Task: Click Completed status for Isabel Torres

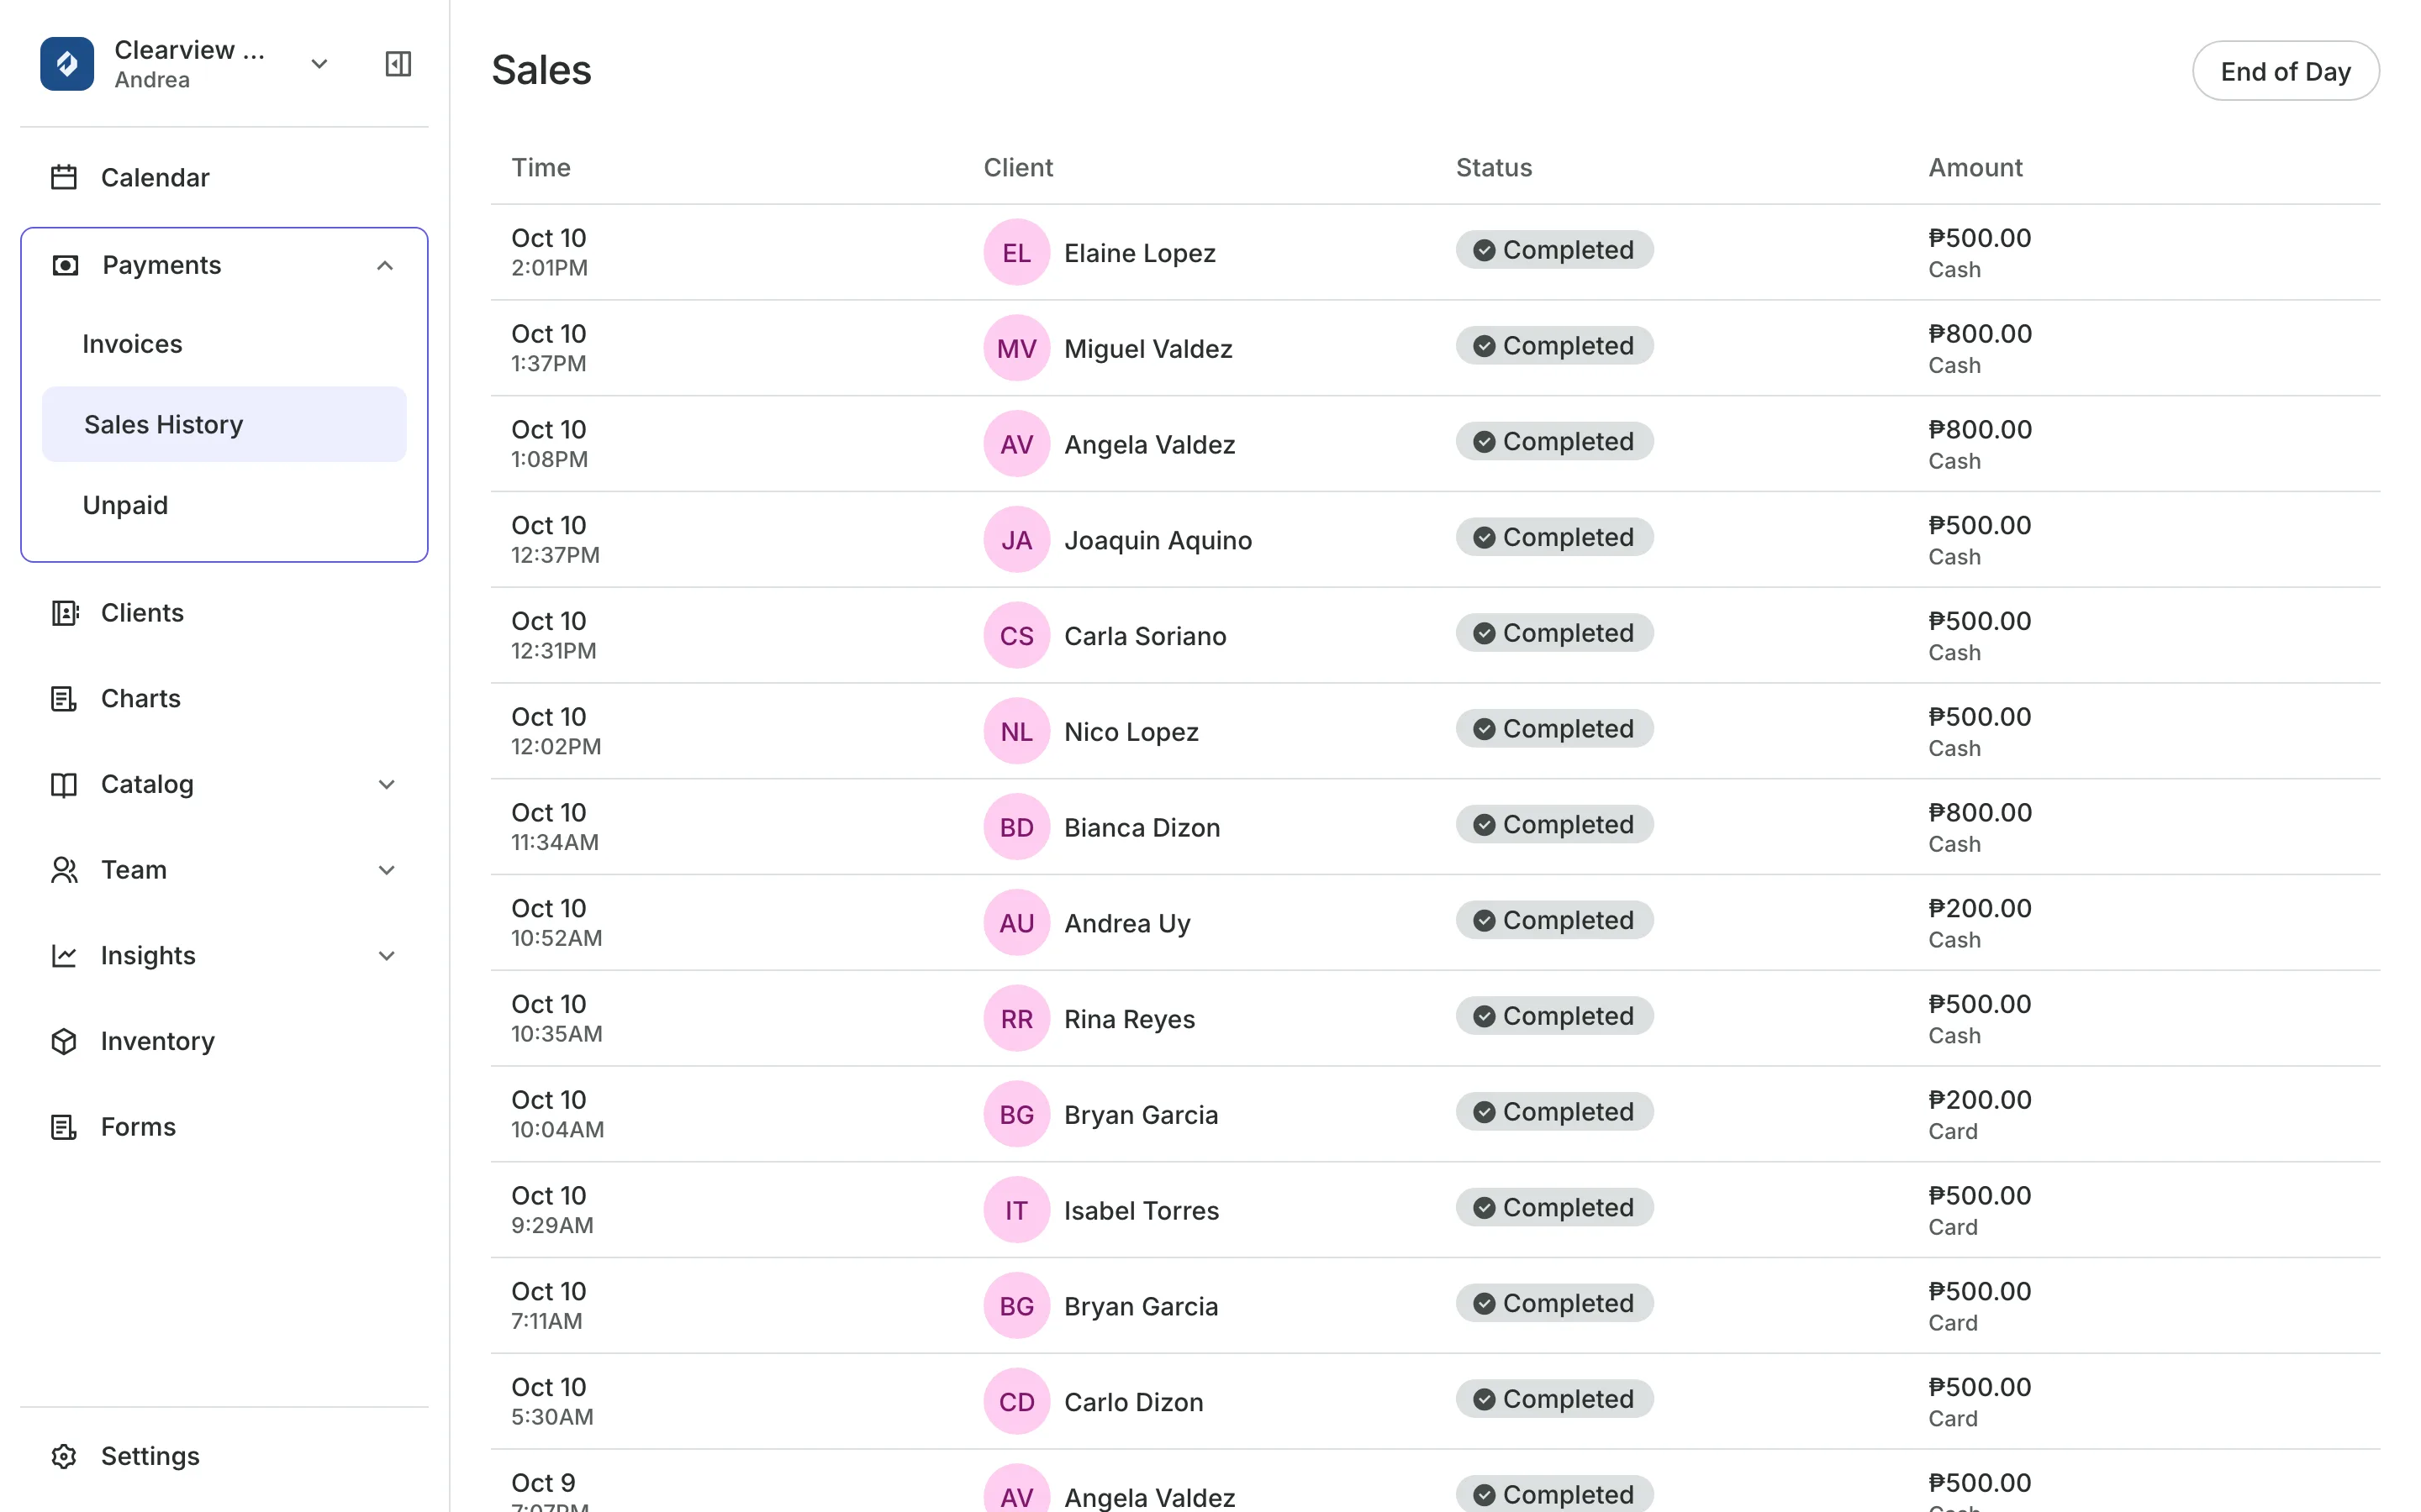Action: click(1554, 1207)
